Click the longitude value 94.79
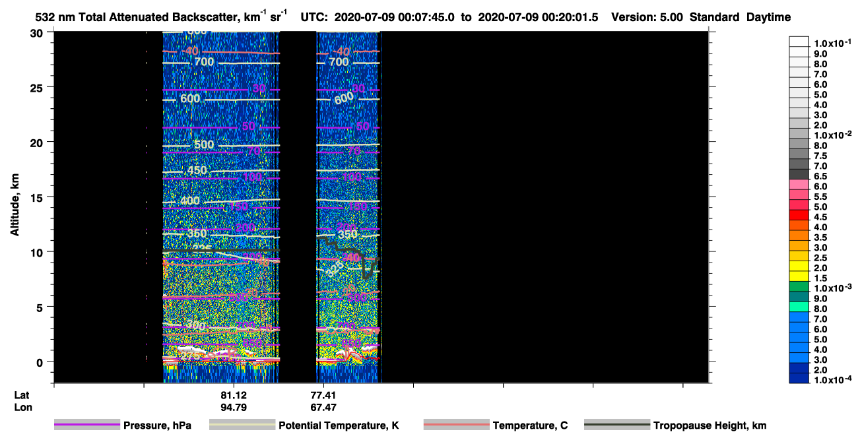The image size is (858, 440). pyautogui.click(x=234, y=408)
